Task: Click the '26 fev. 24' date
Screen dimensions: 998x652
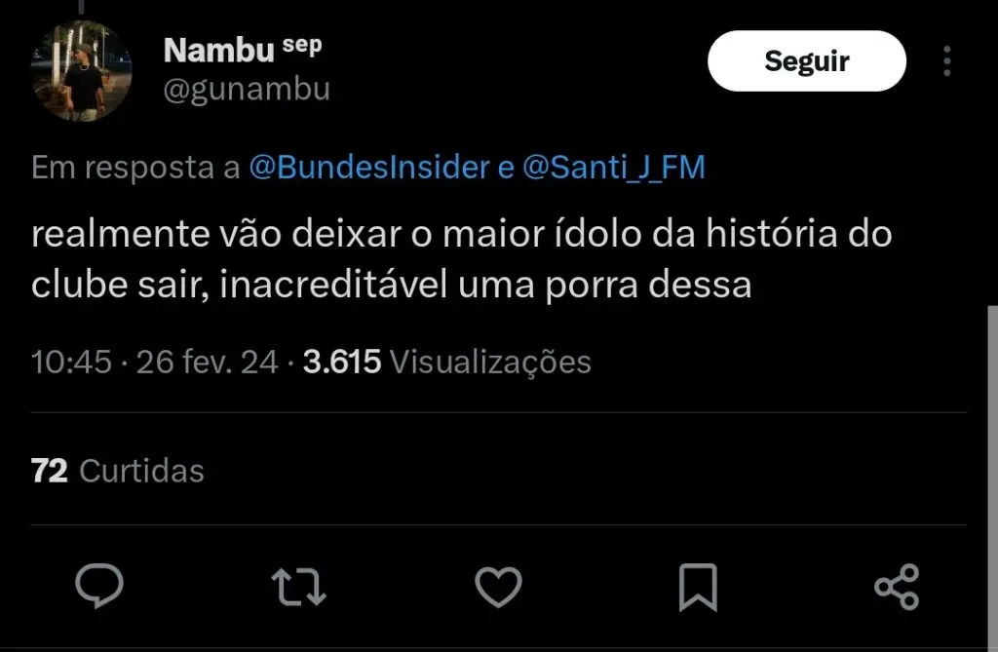Action: [x=207, y=362]
